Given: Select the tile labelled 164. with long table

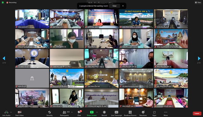Looking at the screenshot, I should [x=101, y=58].
